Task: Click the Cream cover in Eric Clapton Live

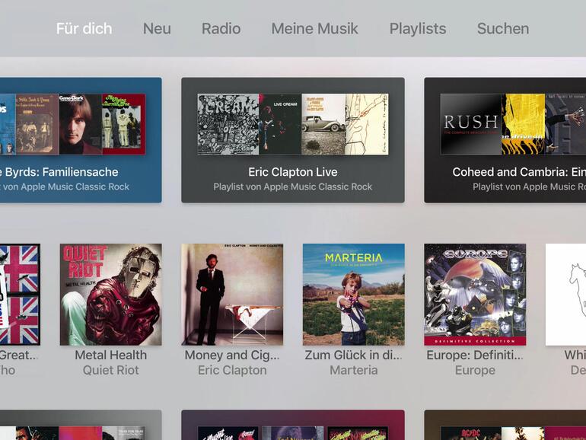Action: tap(228, 124)
